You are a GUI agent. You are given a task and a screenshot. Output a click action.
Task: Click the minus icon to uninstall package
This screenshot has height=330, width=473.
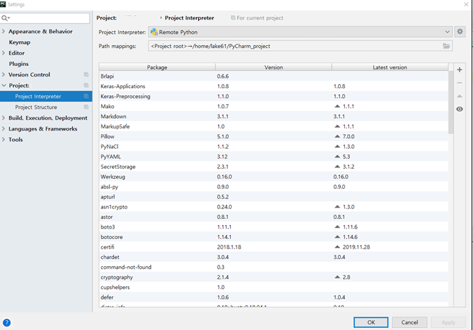point(459,83)
